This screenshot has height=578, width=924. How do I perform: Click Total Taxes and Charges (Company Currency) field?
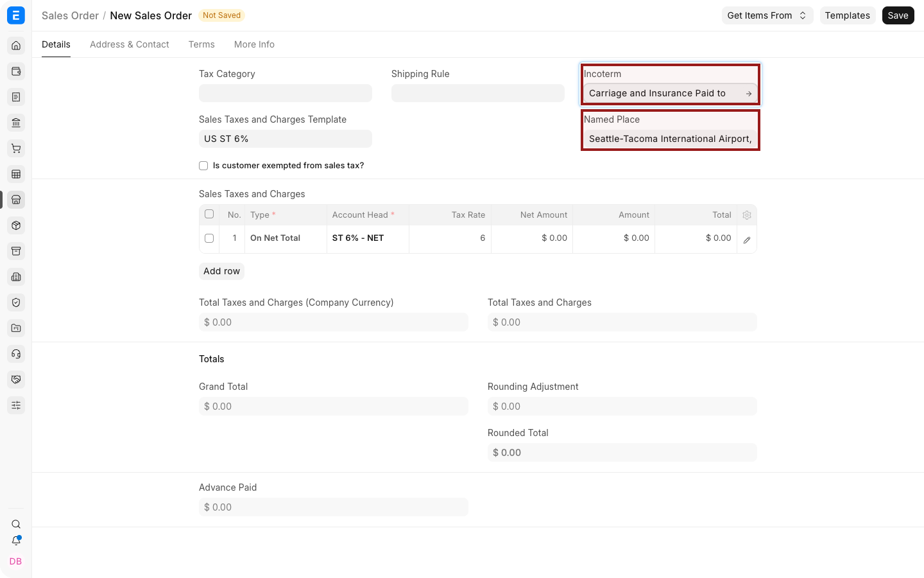[334, 322]
